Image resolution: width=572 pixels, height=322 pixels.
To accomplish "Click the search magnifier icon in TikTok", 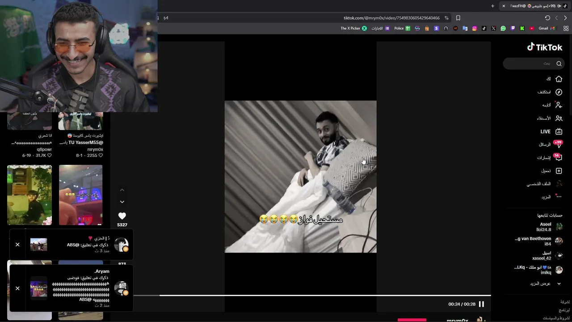I will pos(559,64).
